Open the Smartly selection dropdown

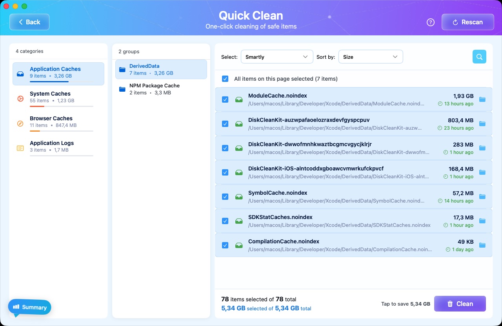pyautogui.click(x=277, y=56)
